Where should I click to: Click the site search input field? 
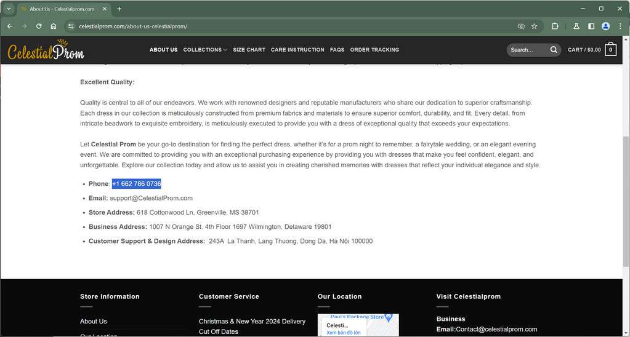527,50
